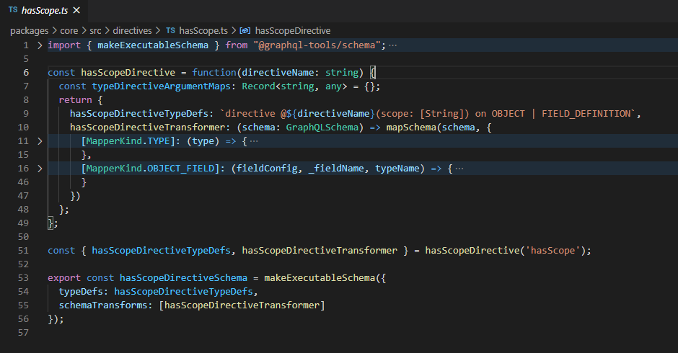Click the TS icon in the breadcrumb bar

point(170,31)
